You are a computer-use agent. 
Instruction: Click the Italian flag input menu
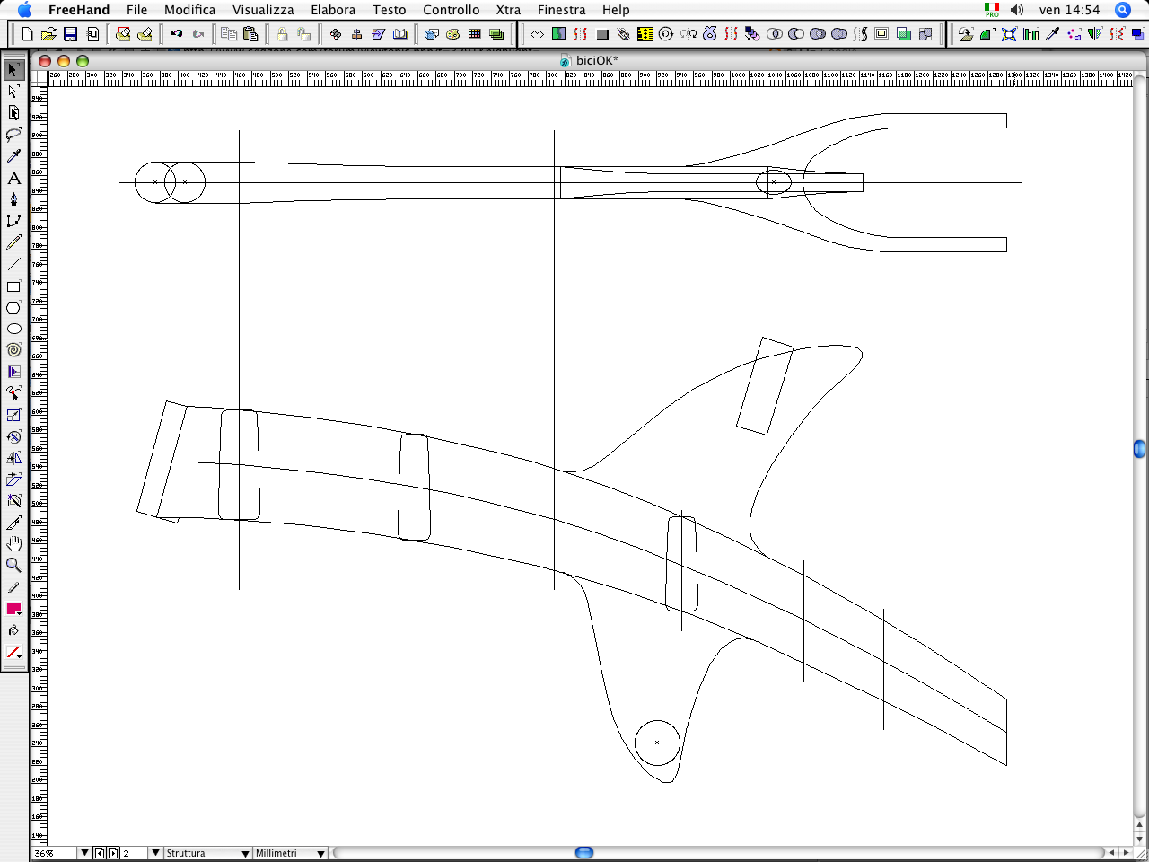(x=992, y=10)
